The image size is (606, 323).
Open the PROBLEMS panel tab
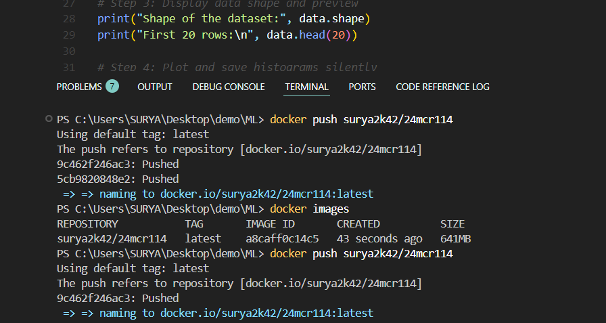tap(79, 87)
